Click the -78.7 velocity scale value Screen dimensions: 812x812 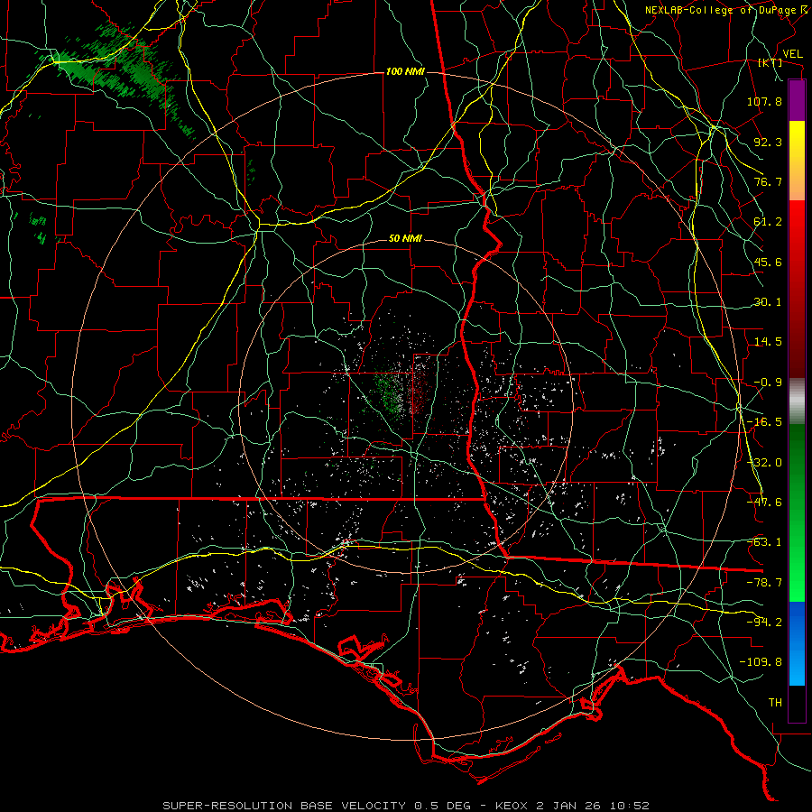pos(764,583)
